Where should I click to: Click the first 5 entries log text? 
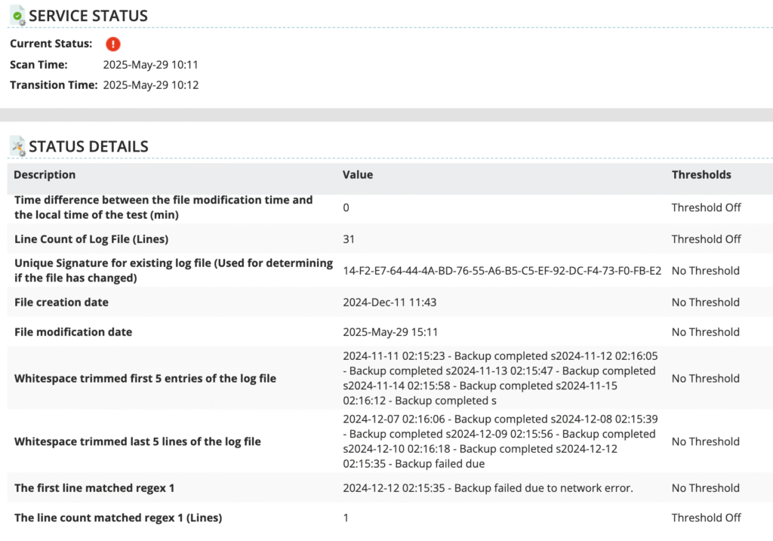coord(499,378)
